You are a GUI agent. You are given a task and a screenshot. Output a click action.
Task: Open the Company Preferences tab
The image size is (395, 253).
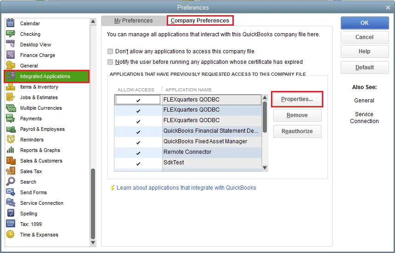[x=200, y=20]
